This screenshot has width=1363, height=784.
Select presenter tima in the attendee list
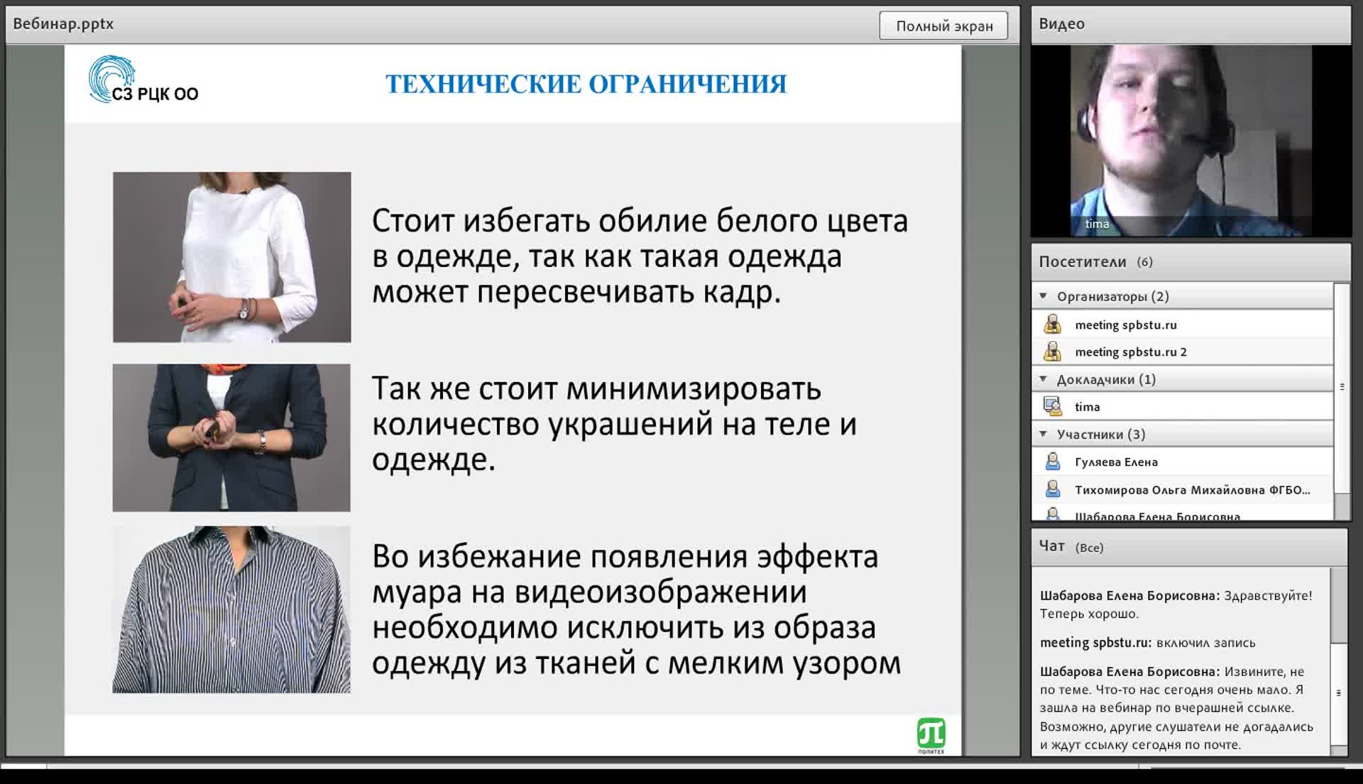(1183, 406)
